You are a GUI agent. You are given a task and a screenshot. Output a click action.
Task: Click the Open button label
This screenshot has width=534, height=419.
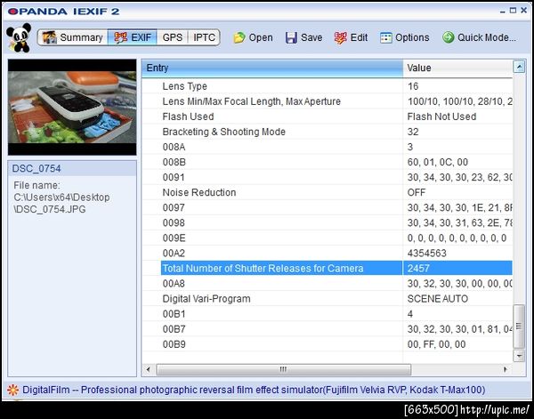261,37
